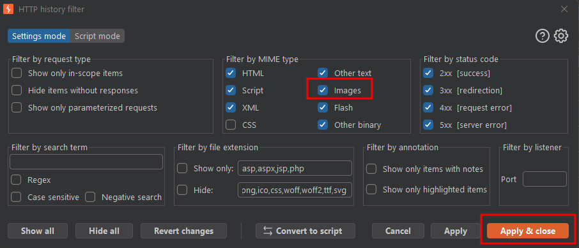Close the HTTP history filter dialog
The image size is (579, 248).
click(564, 9)
